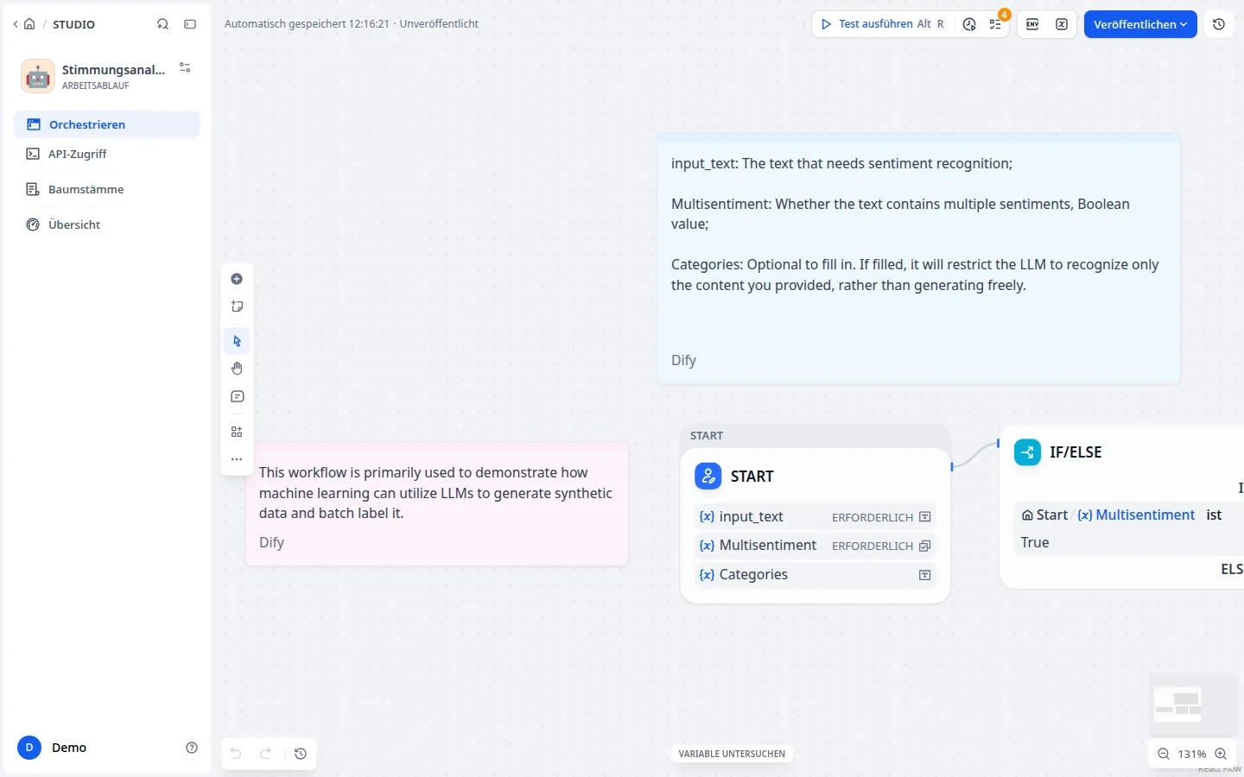The image size is (1244, 777).
Task: Select the Categories variable row
Action: click(x=815, y=574)
